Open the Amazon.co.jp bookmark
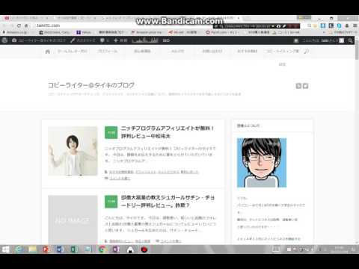 click(14, 32)
